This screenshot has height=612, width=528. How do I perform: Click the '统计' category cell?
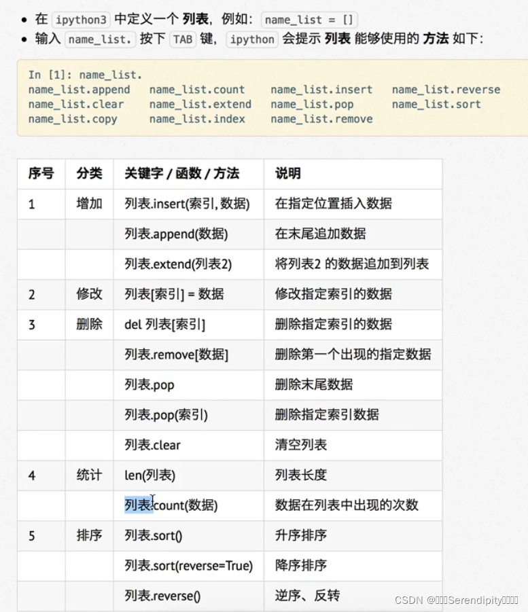90,475
